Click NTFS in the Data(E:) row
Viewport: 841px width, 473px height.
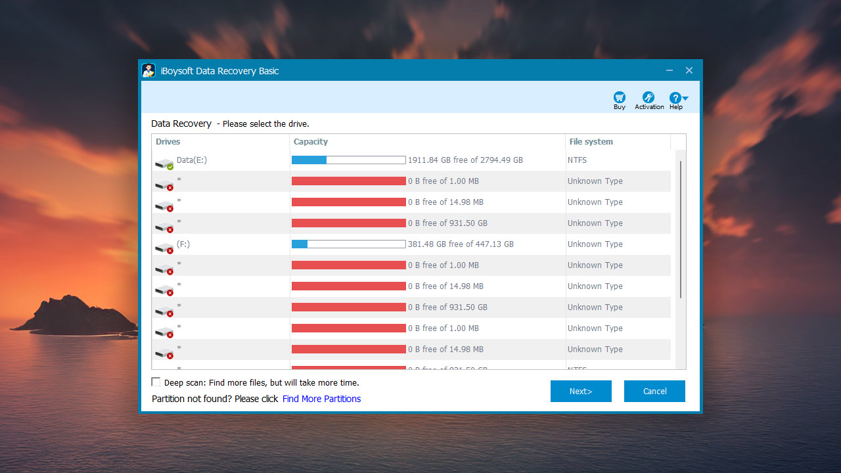pyautogui.click(x=578, y=160)
